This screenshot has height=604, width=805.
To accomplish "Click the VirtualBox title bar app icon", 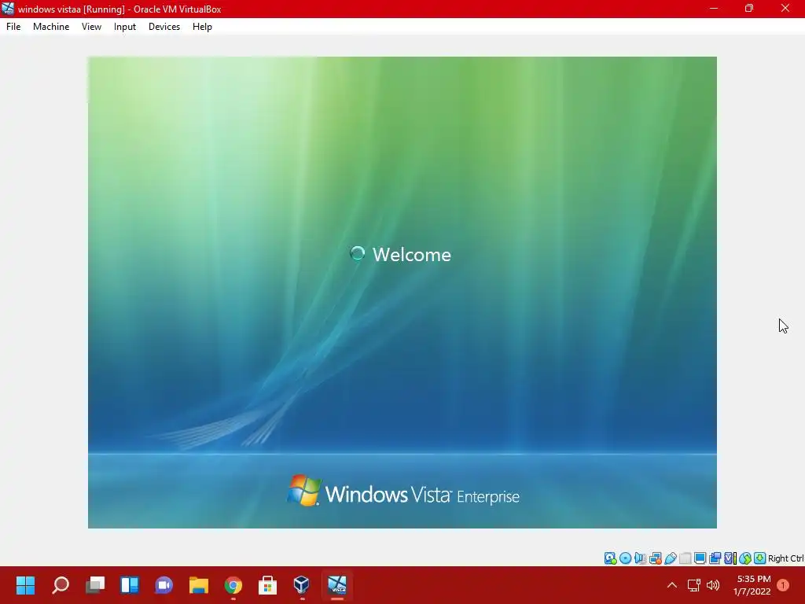I will 8,9.
